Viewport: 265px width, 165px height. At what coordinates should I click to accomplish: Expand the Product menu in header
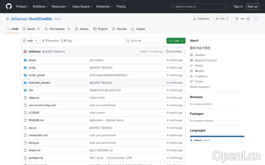[x=23, y=6]
